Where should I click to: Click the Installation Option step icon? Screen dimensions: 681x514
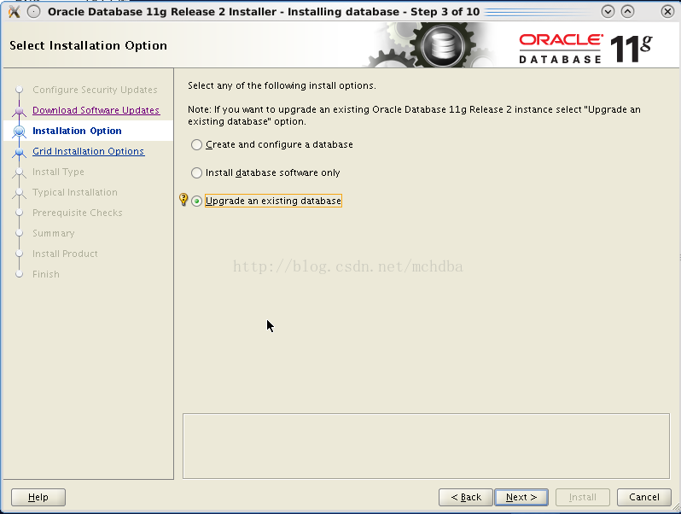point(19,131)
